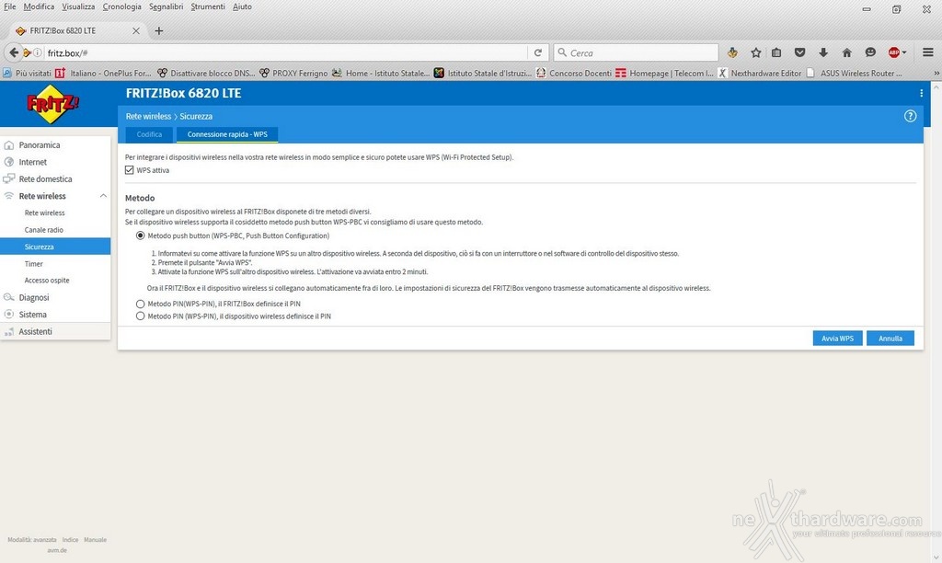This screenshot has width=942, height=563.
Task: Open the Segnalibri menu
Action: coord(166,6)
